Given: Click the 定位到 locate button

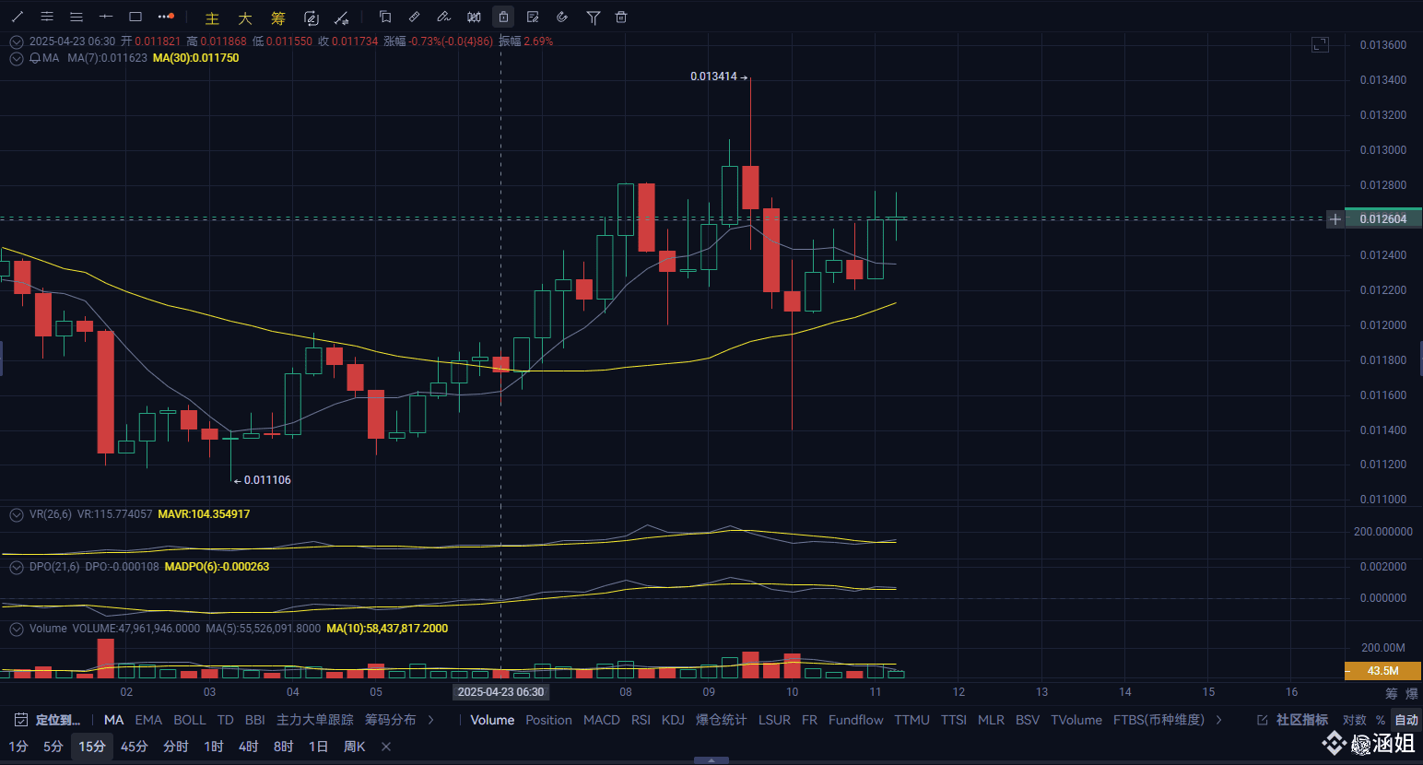Looking at the screenshot, I should point(49,720).
